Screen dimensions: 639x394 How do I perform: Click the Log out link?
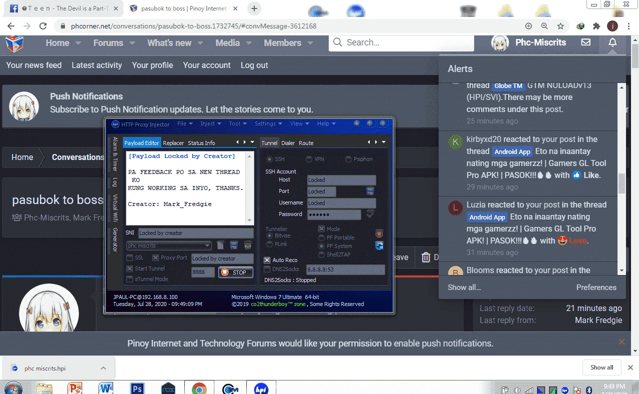[254, 65]
